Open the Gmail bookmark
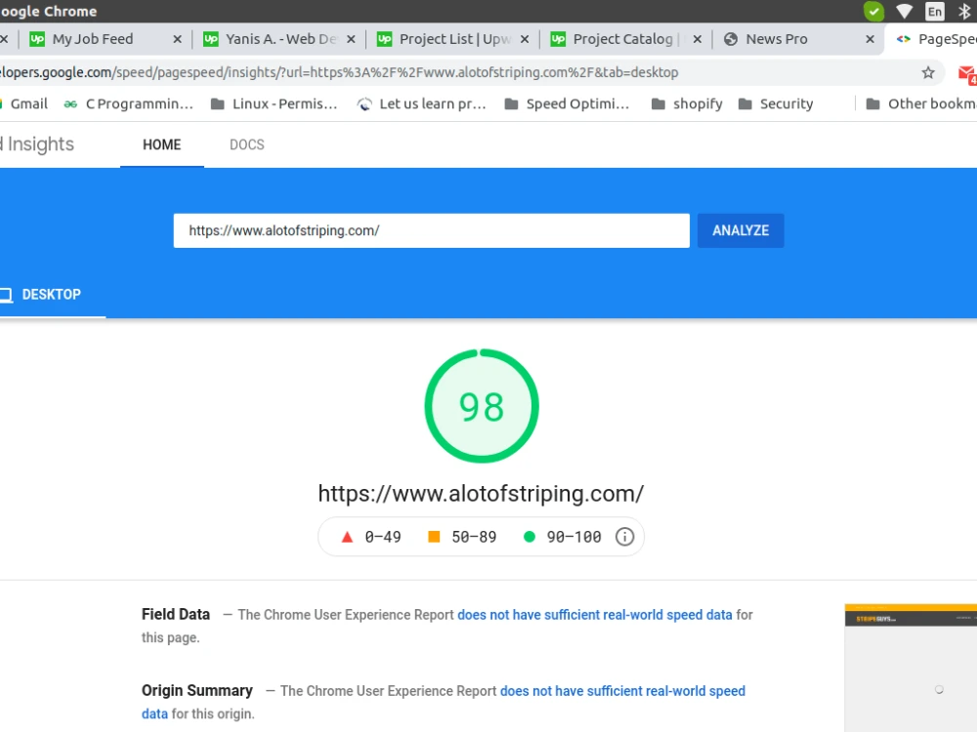This screenshot has height=732, width=977. pyautogui.click(x=25, y=104)
